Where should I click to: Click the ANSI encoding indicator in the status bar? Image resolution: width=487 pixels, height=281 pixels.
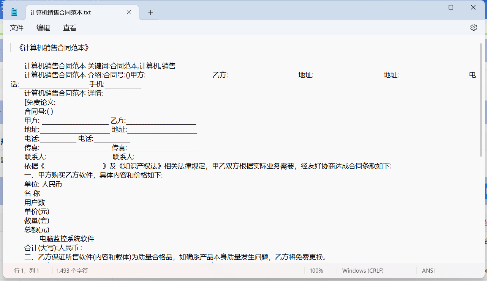pyautogui.click(x=428, y=270)
